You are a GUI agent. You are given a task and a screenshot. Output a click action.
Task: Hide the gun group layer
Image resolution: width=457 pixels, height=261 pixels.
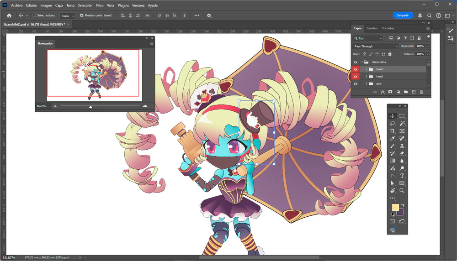pyautogui.click(x=355, y=84)
